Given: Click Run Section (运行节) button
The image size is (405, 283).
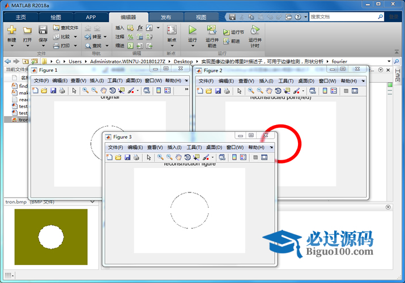Looking at the screenshot, I should (x=233, y=32).
